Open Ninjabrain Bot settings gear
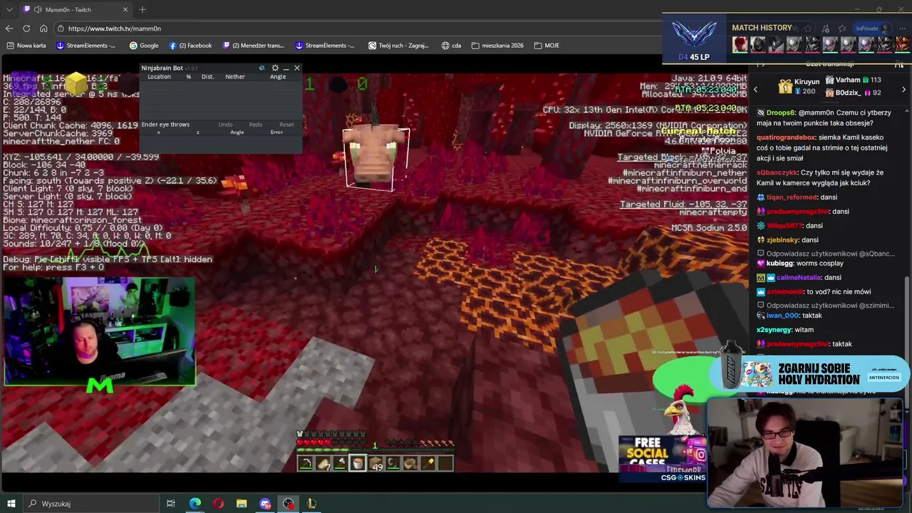The image size is (912, 513). 275,68
